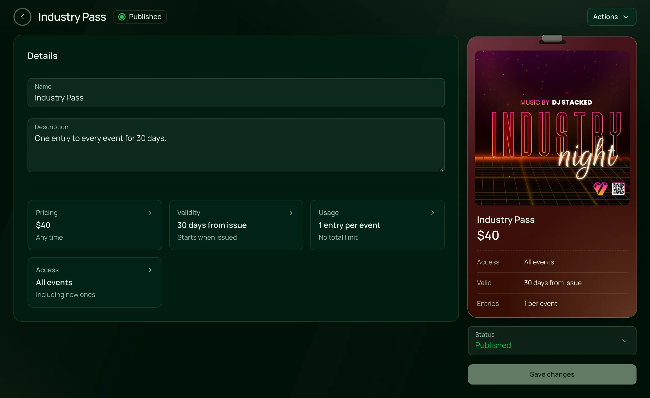
Task: Click '30 days from issue' in pass preview
Action: click(553, 283)
